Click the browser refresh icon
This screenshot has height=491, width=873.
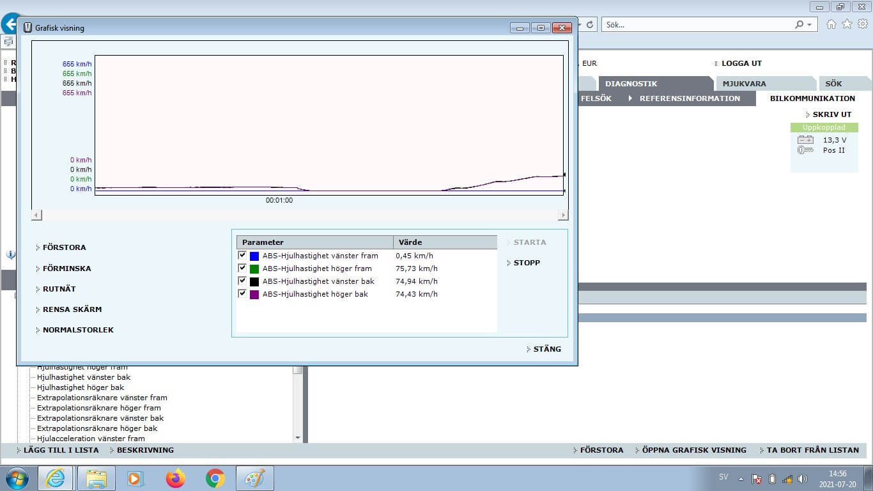pyautogui.click(x=590, y=25)
